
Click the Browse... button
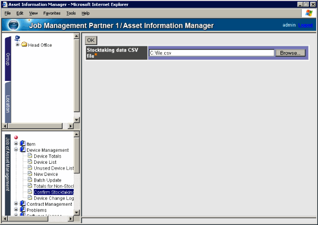click(290, 53)
